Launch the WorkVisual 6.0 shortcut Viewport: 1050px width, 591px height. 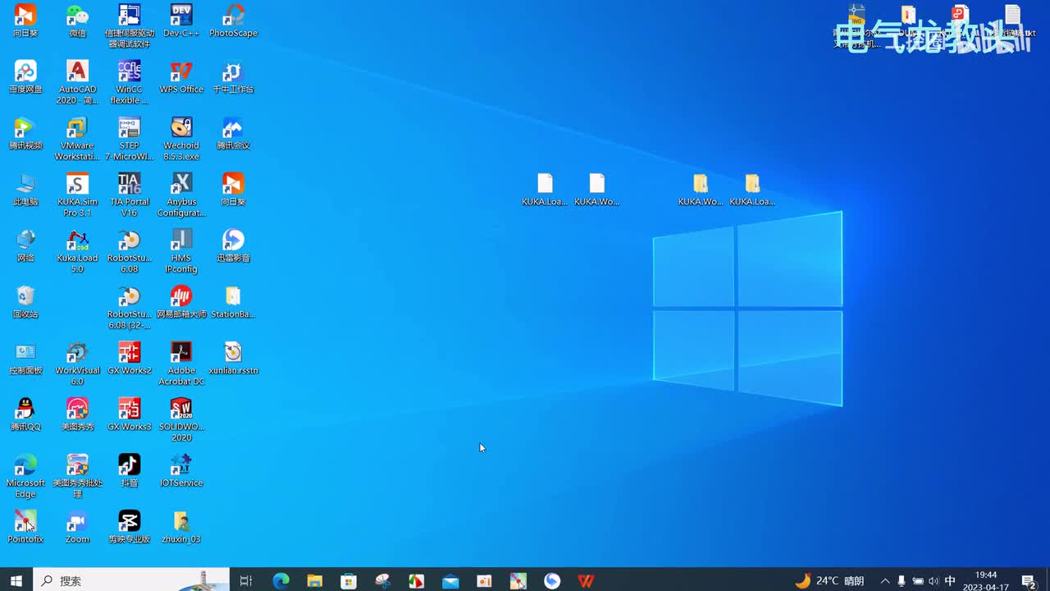pyautogui.click(x=77, y=364)
